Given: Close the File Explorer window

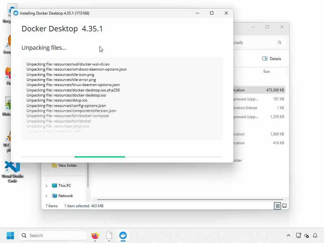Looking at the screenshot, I should (282, 27).
